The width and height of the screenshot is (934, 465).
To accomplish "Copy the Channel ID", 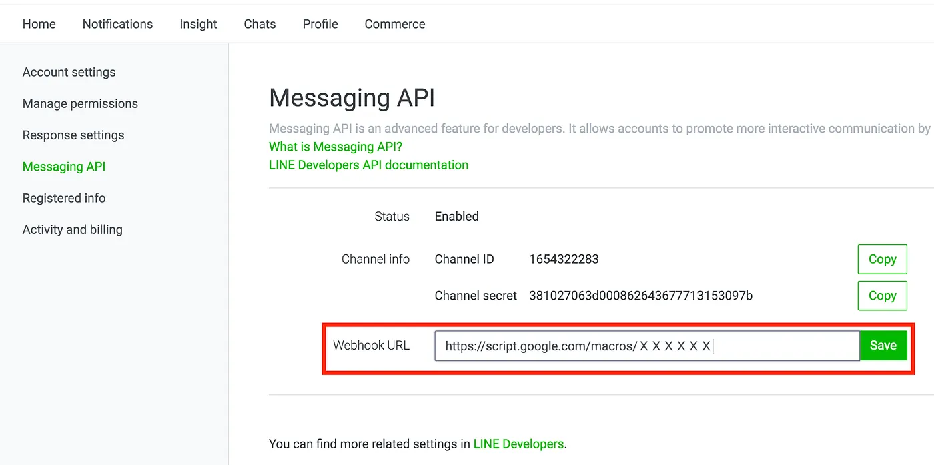I will tap(882, 259).
